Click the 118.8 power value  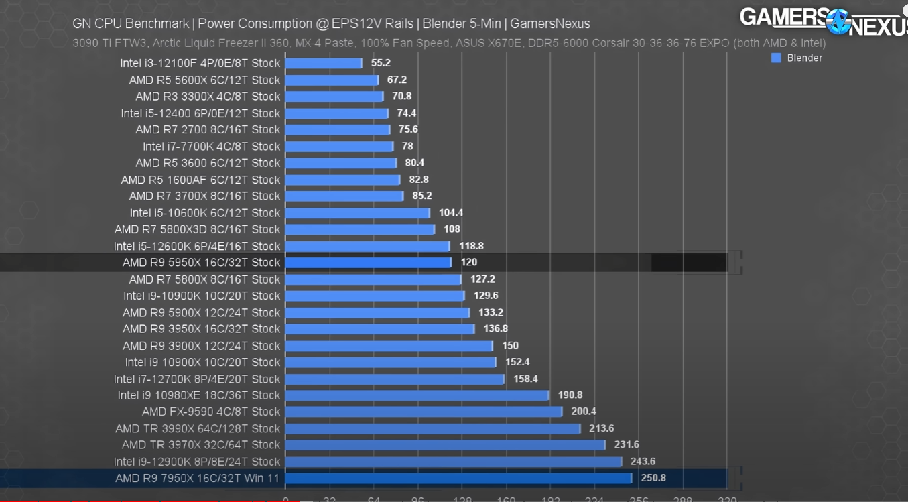pos(471,246)
